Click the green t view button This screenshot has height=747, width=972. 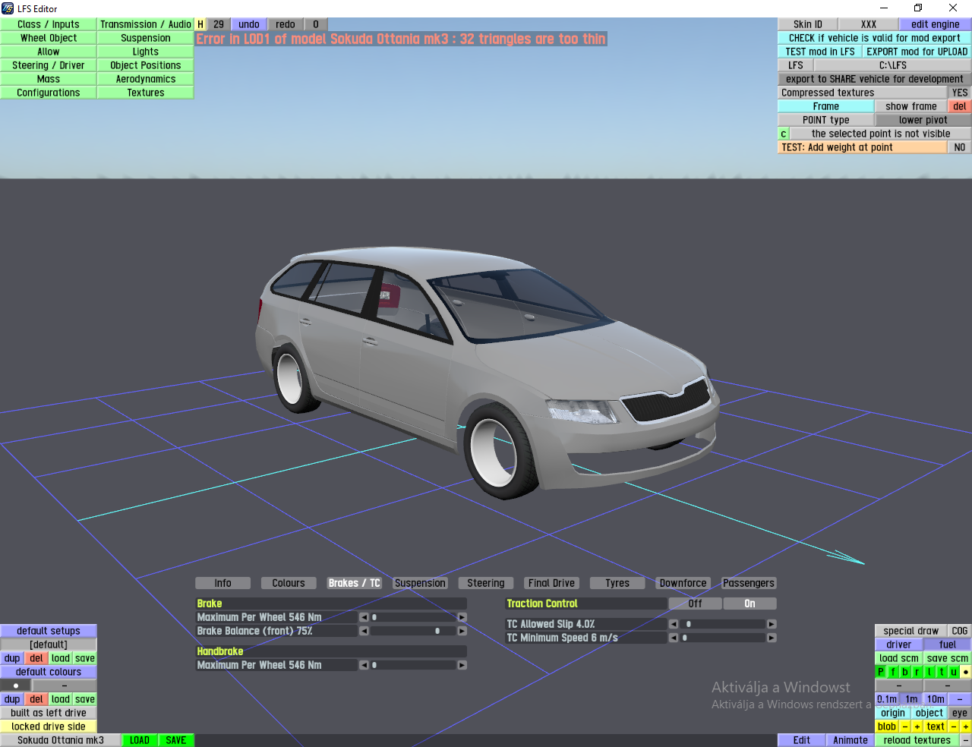[942, 672]
